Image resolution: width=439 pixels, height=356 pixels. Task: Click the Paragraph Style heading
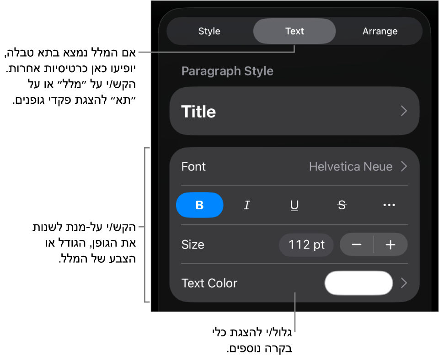pyautogui.click(x=227, y=71)
